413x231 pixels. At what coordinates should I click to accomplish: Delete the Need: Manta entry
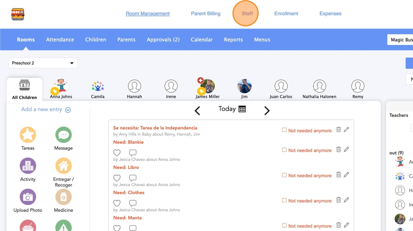click(x=339, y=225)
